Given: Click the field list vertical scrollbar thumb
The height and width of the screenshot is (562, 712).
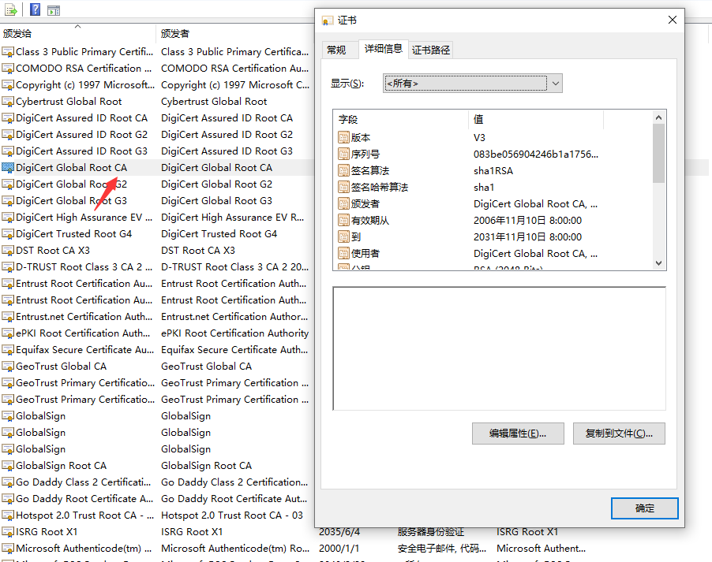Looking at the screenshot, I should (x=659, y=153).
